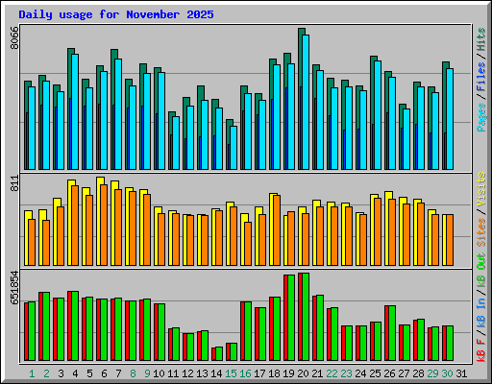The width and height of the screenshot is (492, 384).
Task: Select day label 21 on the x-axis
Action: 317,373
